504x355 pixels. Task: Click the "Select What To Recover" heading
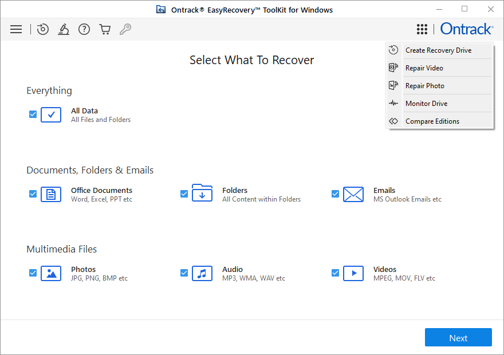click(251, 60)
